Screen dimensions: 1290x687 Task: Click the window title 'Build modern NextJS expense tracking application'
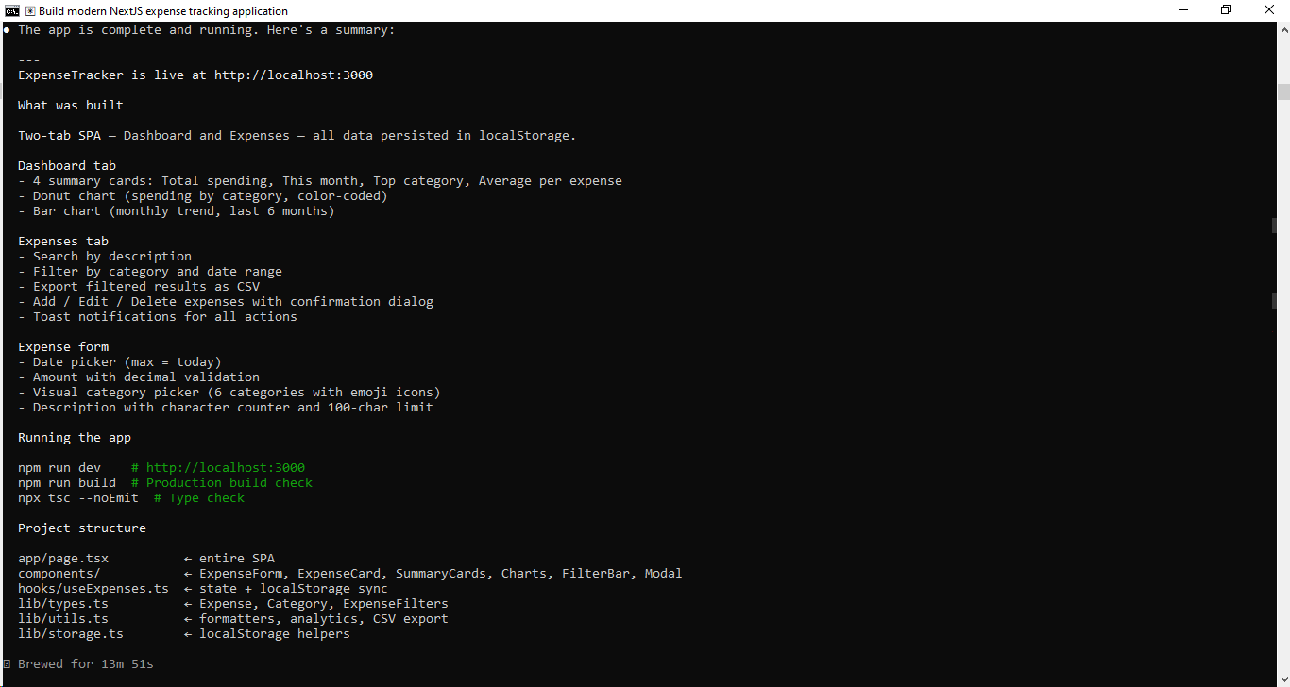[x=163, y=11]
